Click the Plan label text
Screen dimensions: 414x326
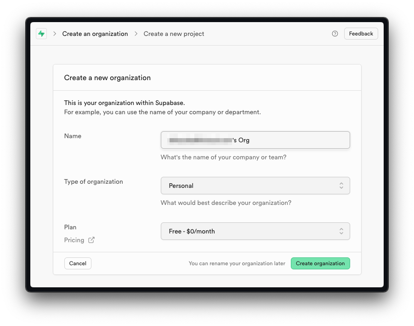tap(70, 227)
